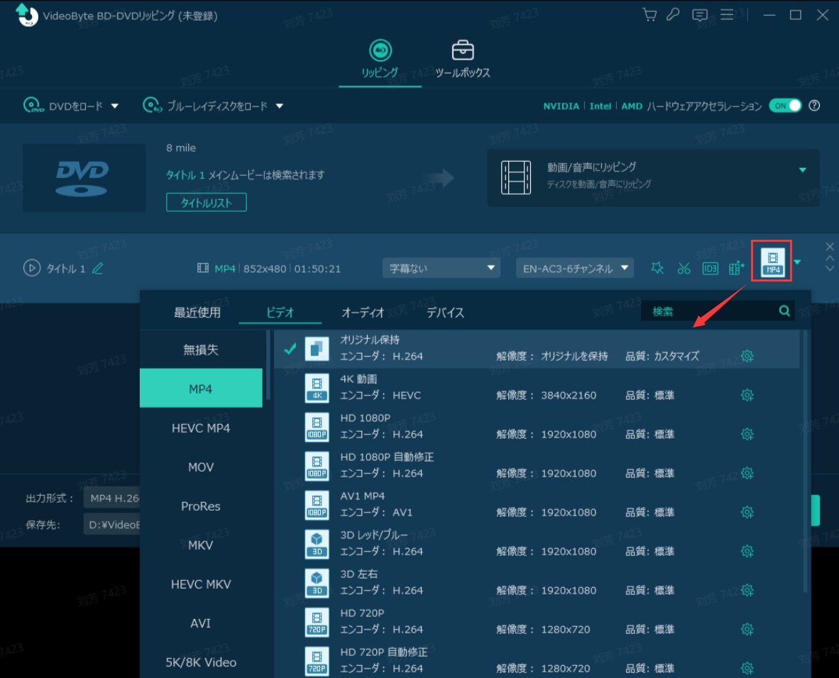The width and height of the screenshot is (839, 678).
Task: Expand the DVDをロード dropdown arrow
Action: coord(115,106)
